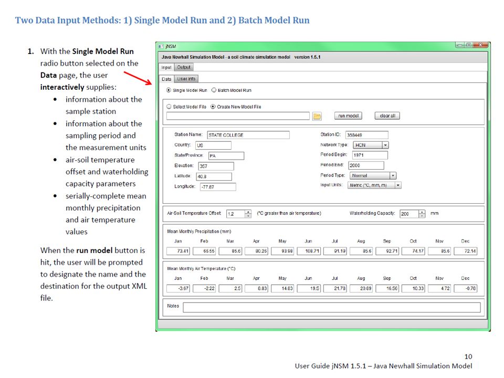Click September precipitation field 92.71
The image size is (504, 378).
(x=387, y=251)
